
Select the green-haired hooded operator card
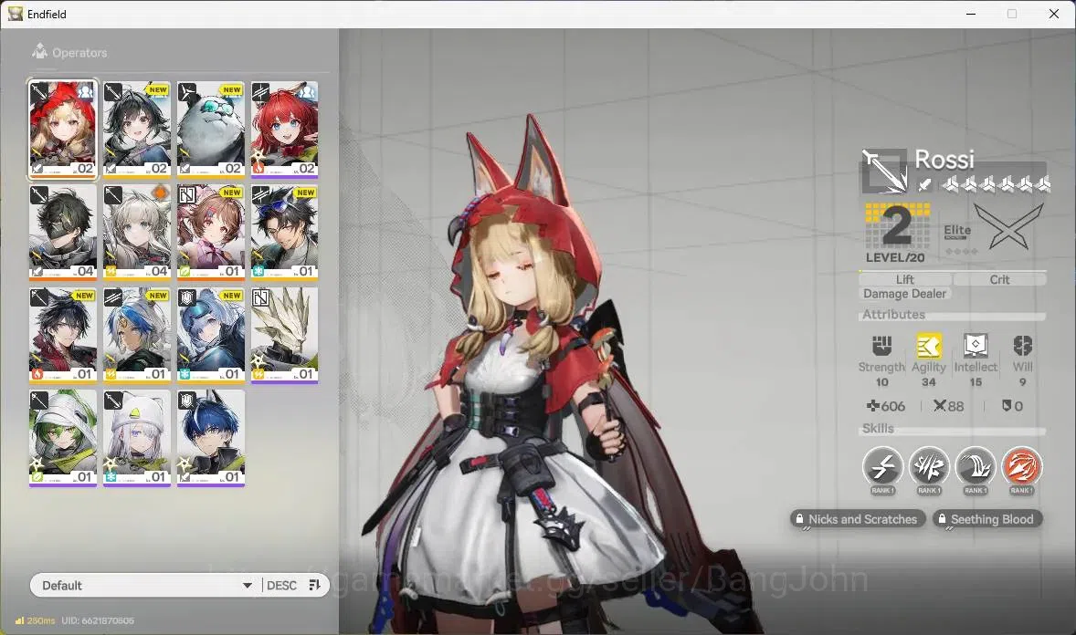coord(62,438)
